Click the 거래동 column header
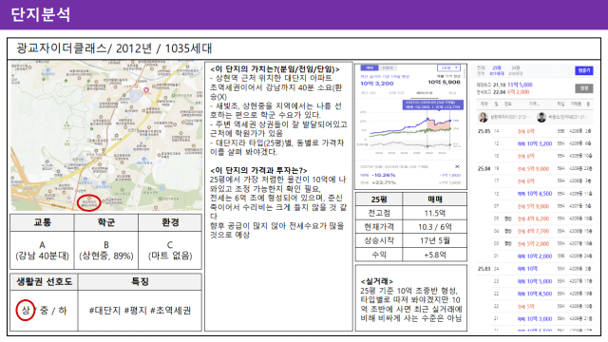608x342 pixels. [576, 104]
